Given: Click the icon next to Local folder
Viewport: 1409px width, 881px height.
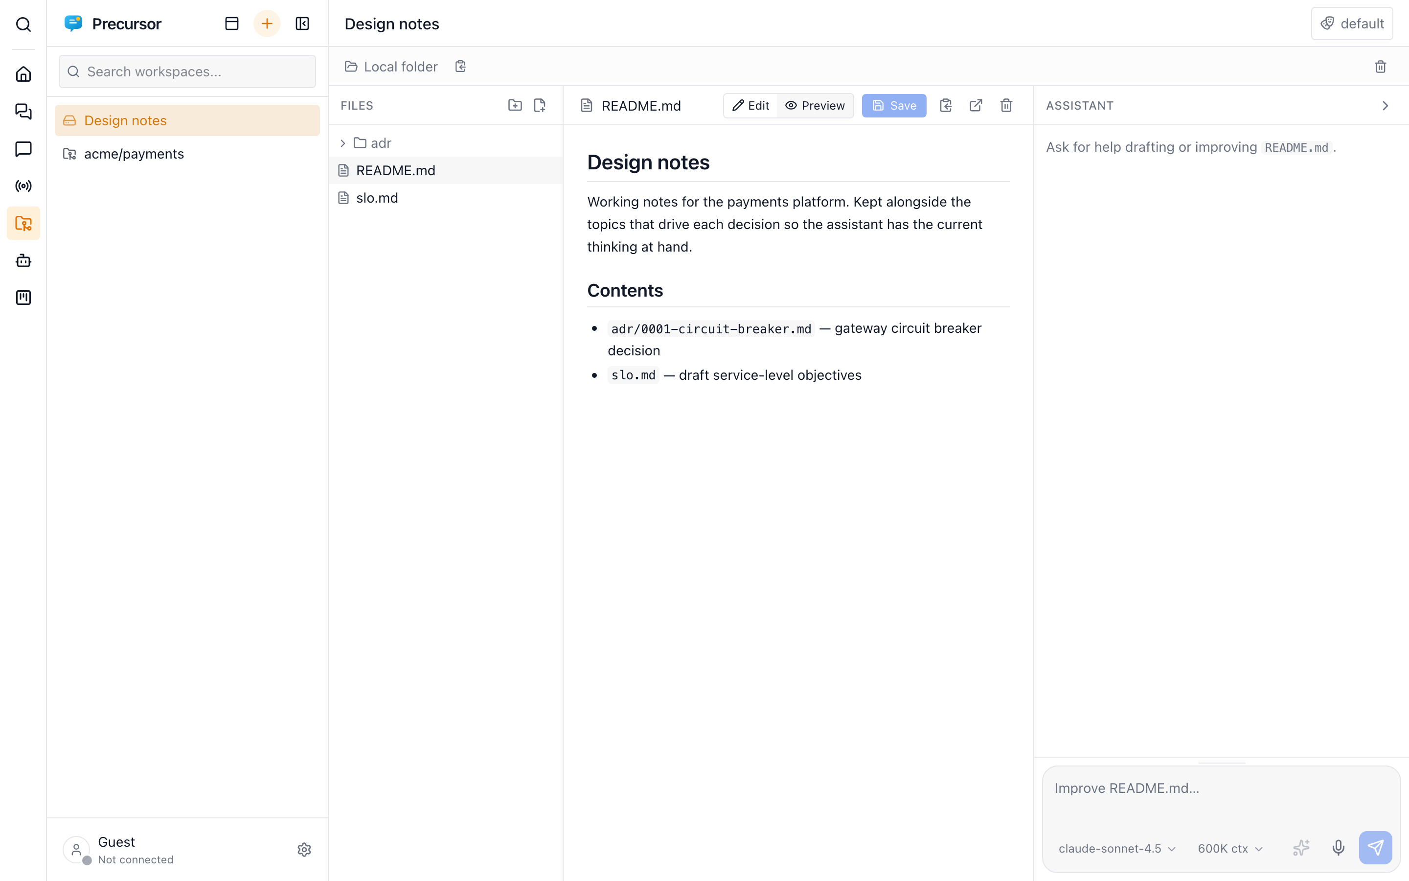Looking at the screenshot, I should coord(460,67).
